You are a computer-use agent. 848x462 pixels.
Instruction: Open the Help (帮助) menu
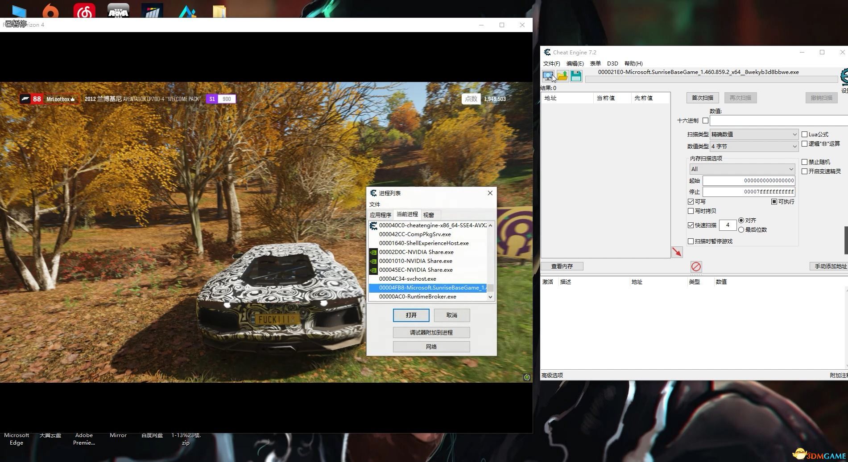click(x=633, y=64)
